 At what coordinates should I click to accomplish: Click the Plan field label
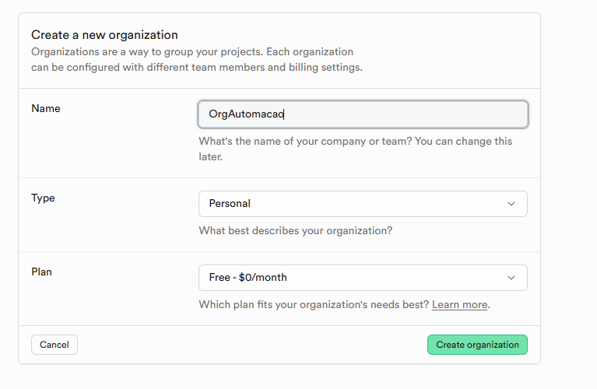[x=41, y=272]
